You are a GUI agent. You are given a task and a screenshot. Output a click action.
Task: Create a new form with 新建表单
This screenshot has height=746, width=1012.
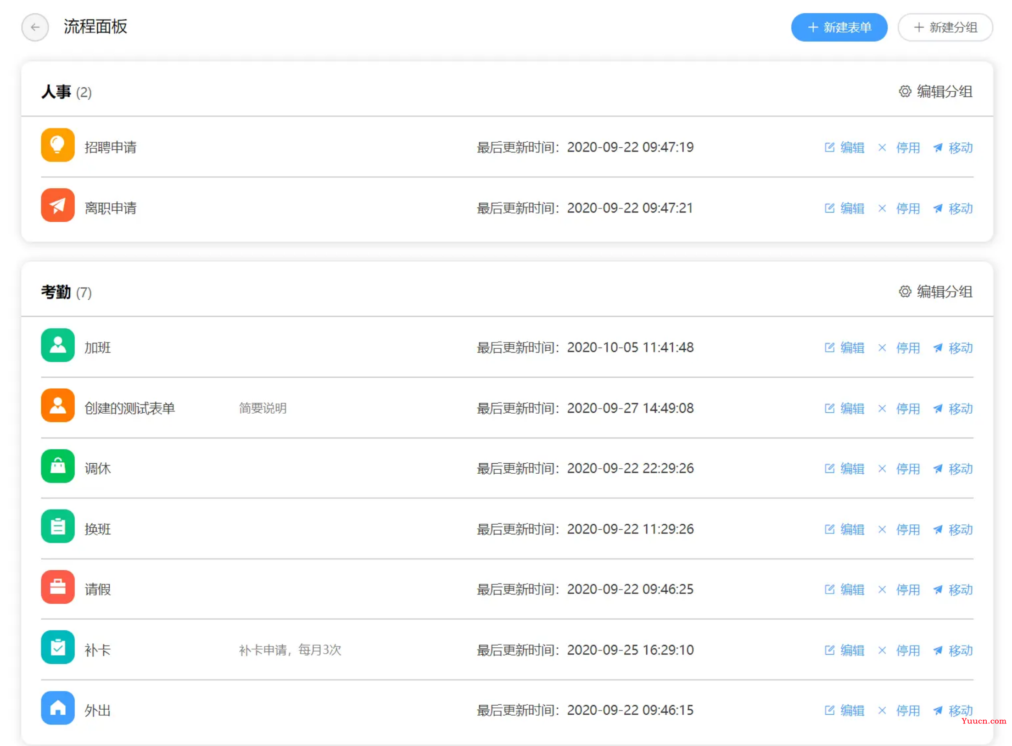(839, 28)
